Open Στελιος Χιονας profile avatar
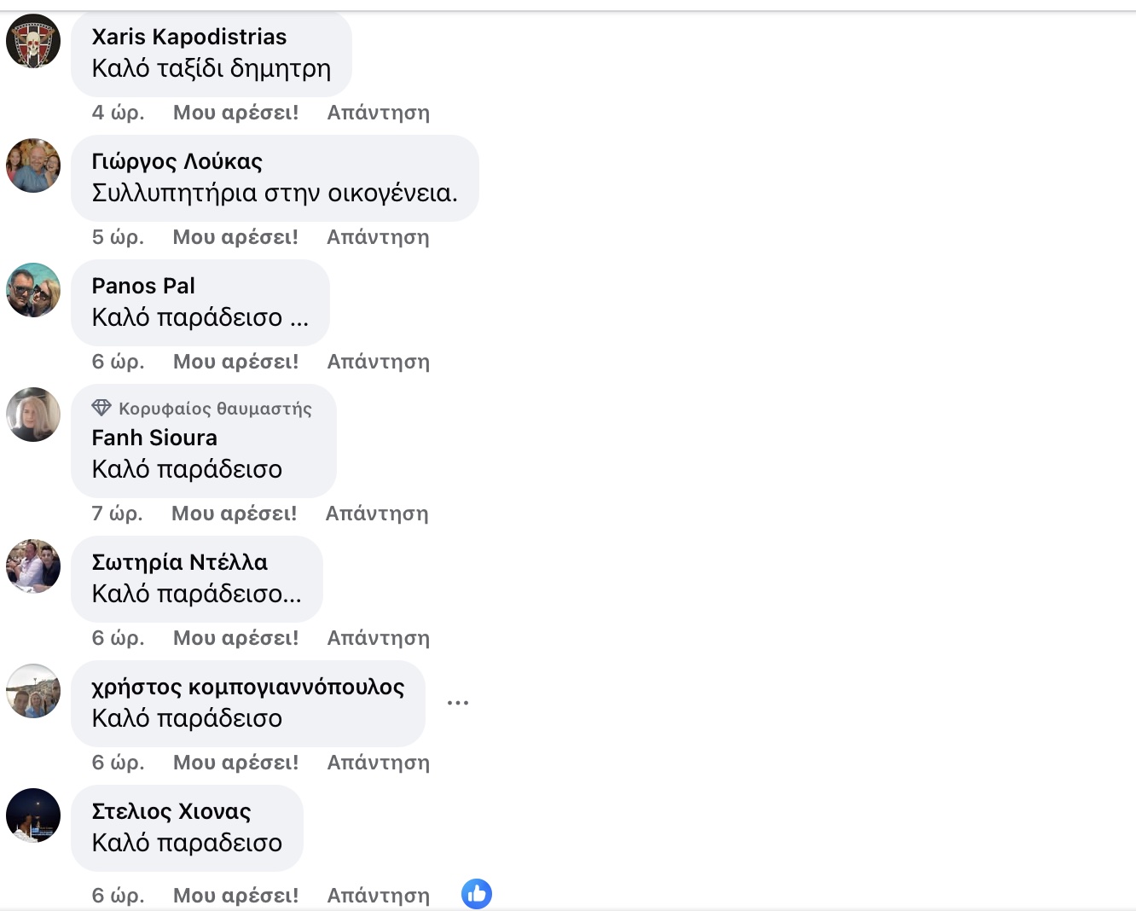The image size is (1136, 911). pos(33,815)
